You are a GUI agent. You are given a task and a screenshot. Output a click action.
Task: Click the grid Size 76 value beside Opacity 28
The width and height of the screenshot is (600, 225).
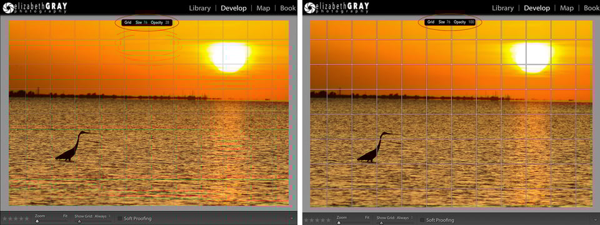click(146, 22)
